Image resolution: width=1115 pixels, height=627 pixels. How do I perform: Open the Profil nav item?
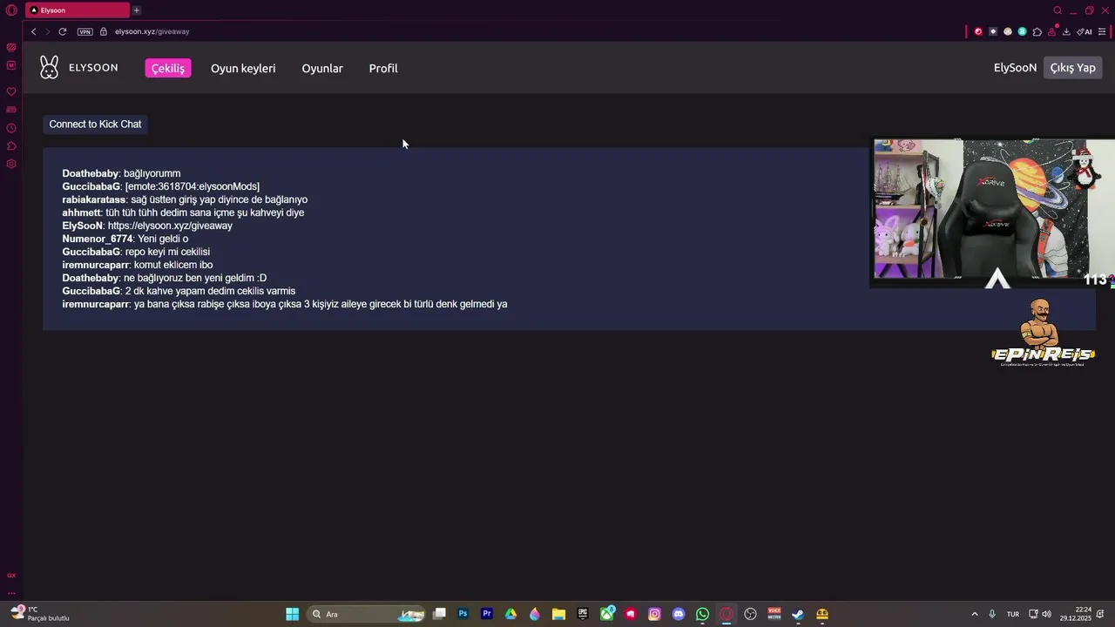tap(383, 68)
